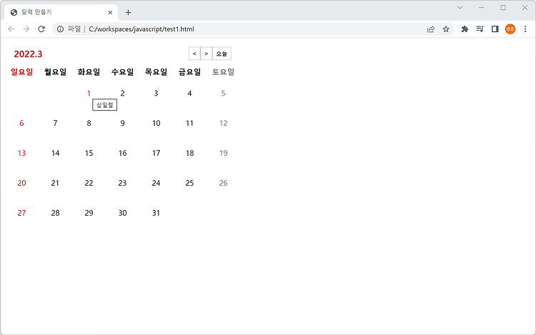Screen dimensions: 536x335
Task: Select date 24 on the calendar
Action: 157,183
